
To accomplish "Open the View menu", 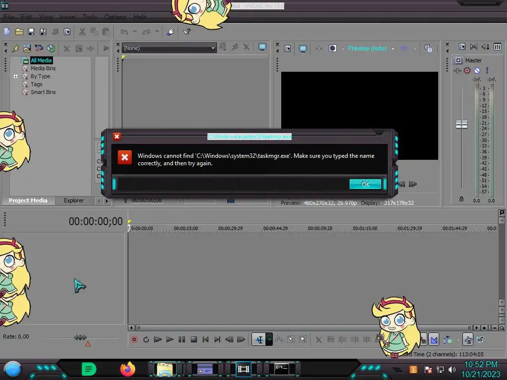I will [46, 17].
